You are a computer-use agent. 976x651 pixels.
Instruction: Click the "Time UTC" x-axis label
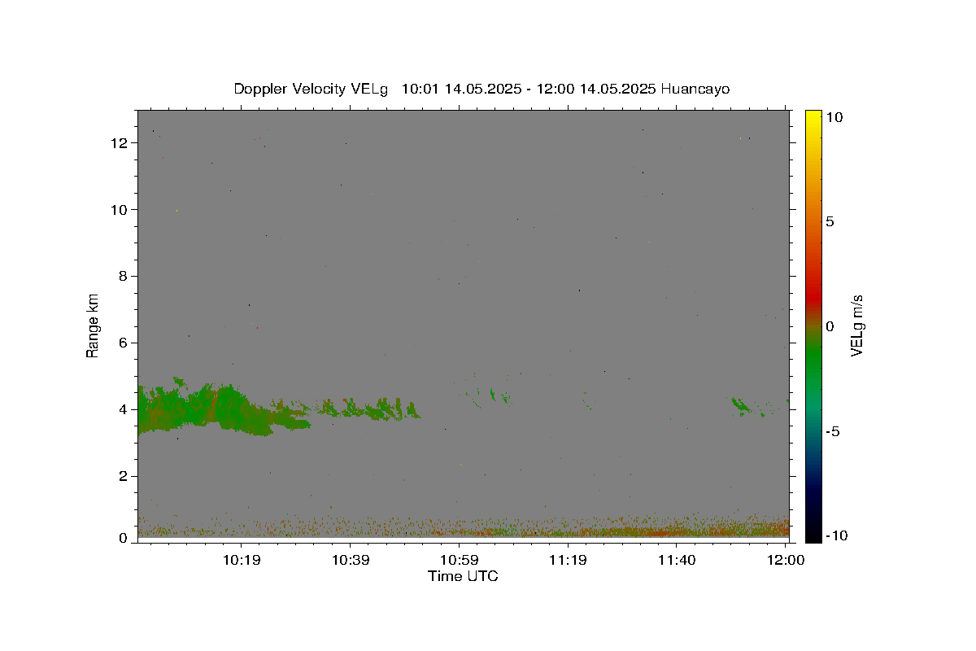(463, 577)
